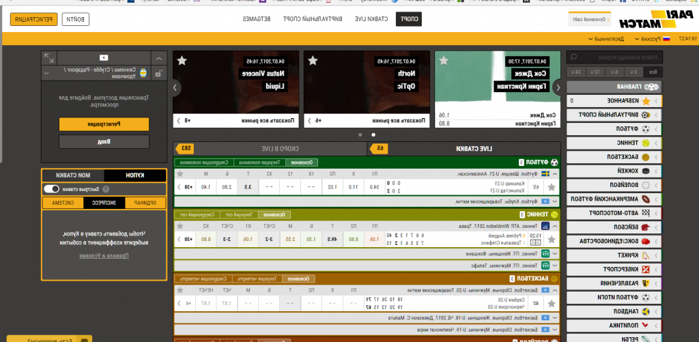This screenshot has width=699, height=342.
Task: Select the 24ч time filter
Action: 576,72
